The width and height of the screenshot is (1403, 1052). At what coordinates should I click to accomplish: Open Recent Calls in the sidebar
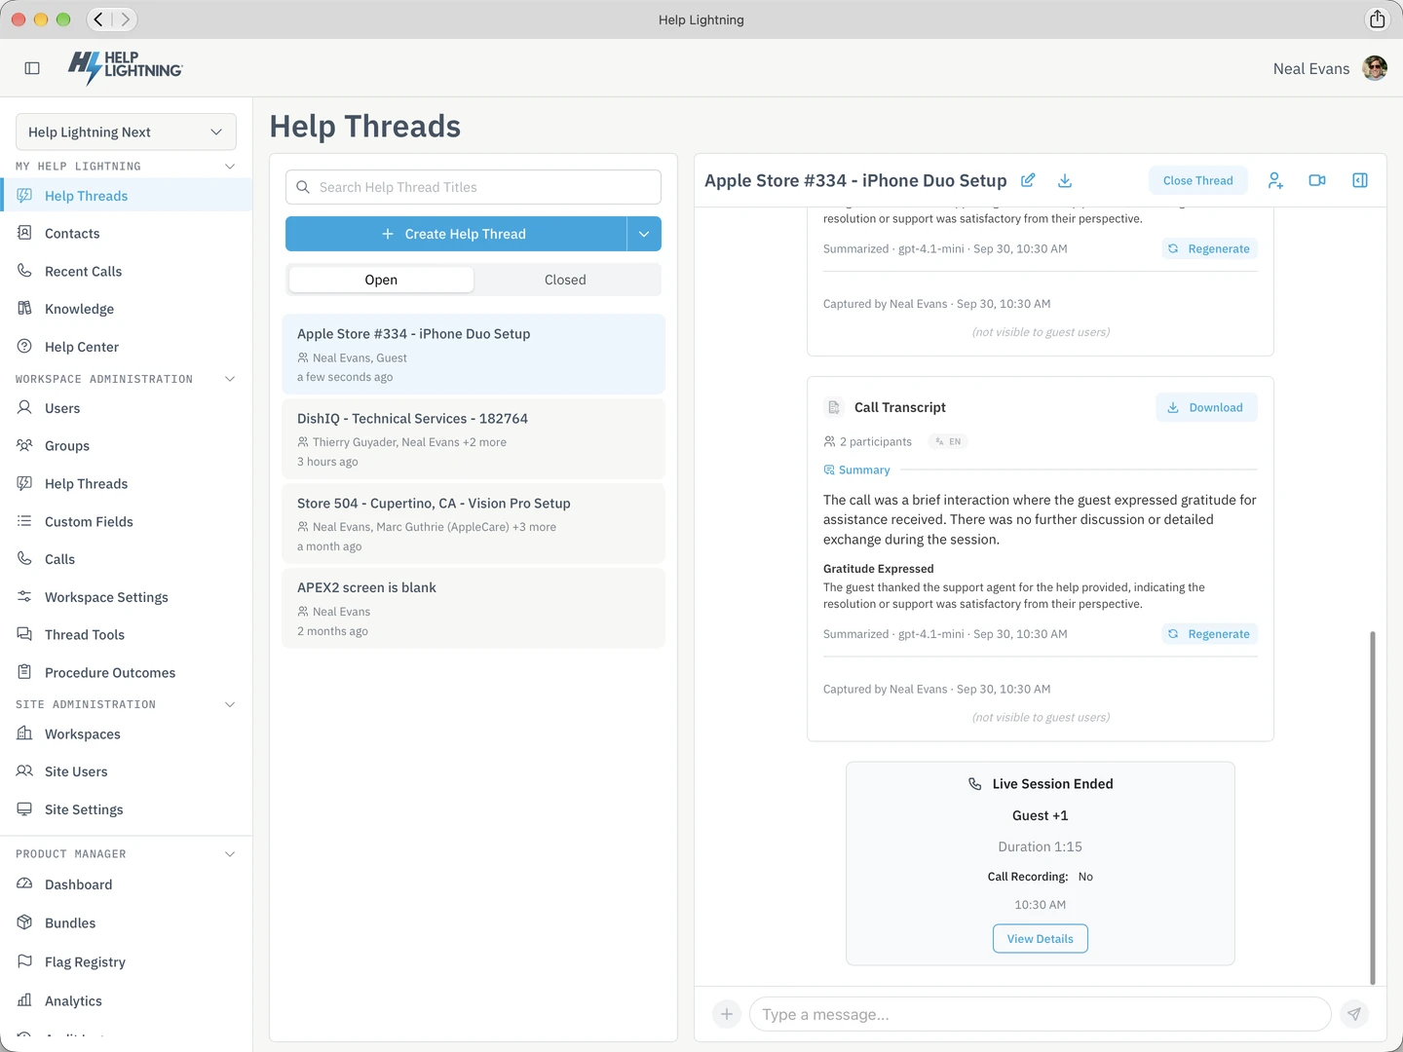pos(127,272)
